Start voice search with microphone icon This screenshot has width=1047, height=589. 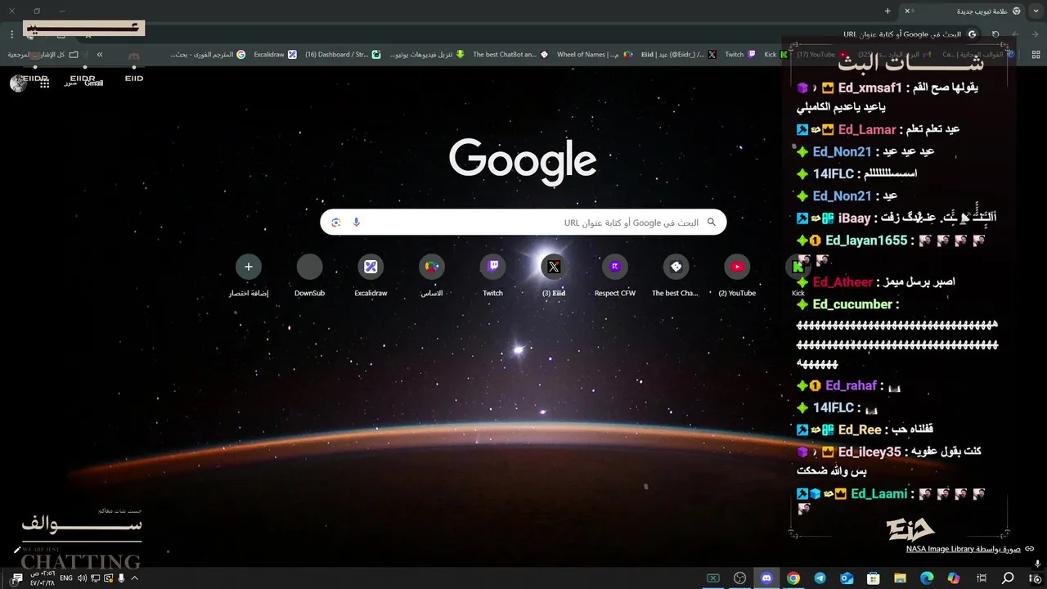pos(357,223)
